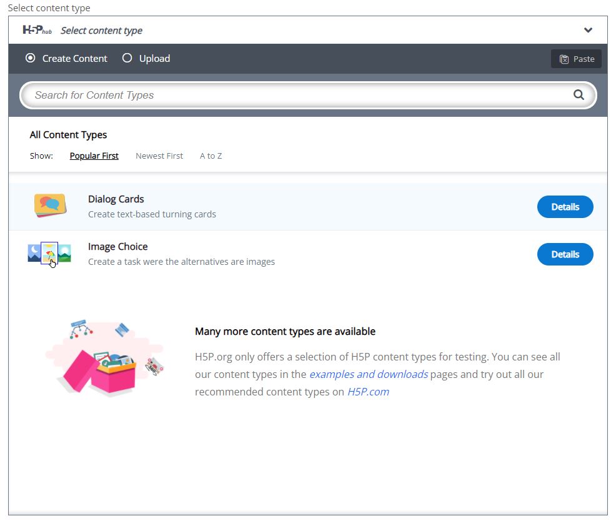Click Many more content types are available heading
This screenshot has width=616, height=526.
[x=286, y=332]
